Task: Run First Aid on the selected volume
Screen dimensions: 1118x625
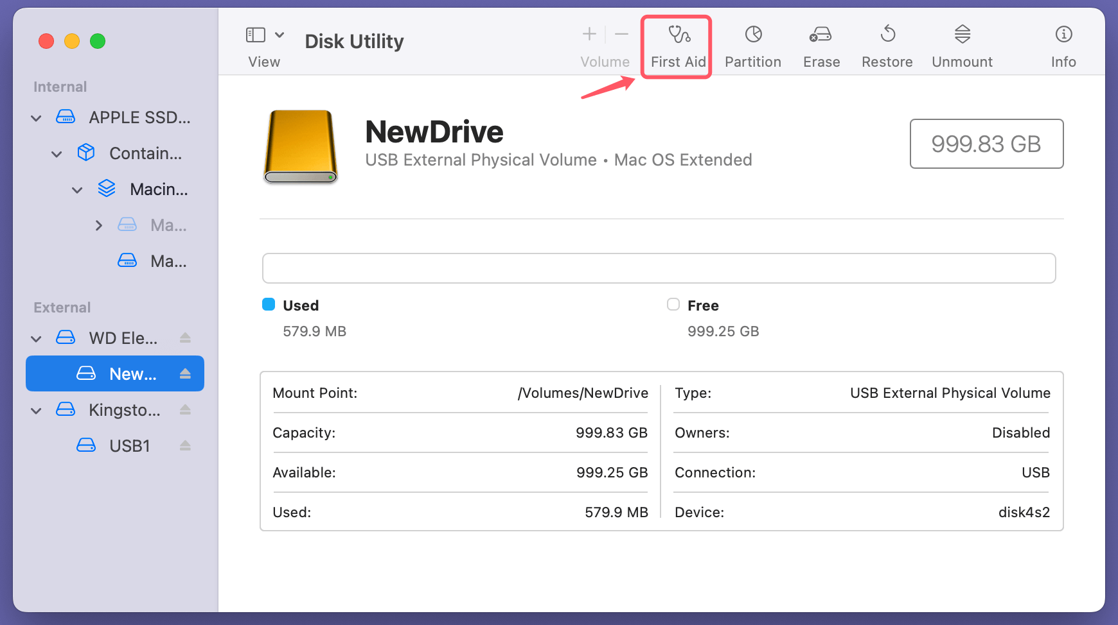Action: (678, 46)
